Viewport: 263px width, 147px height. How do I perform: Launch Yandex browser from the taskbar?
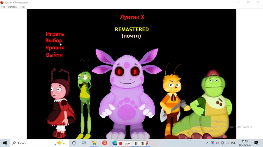(105, 143)
